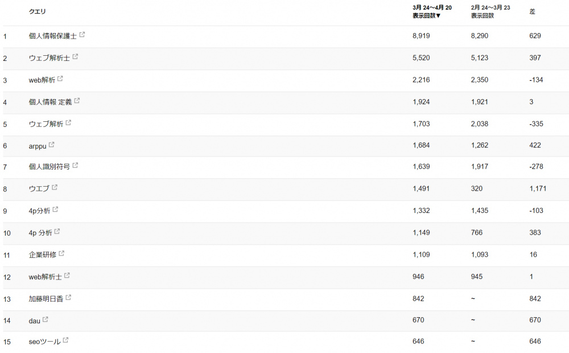This screenshot has height=353, width=569.
Task: Click external link icon next to 個人識別符号
Action: coord(76,166)
